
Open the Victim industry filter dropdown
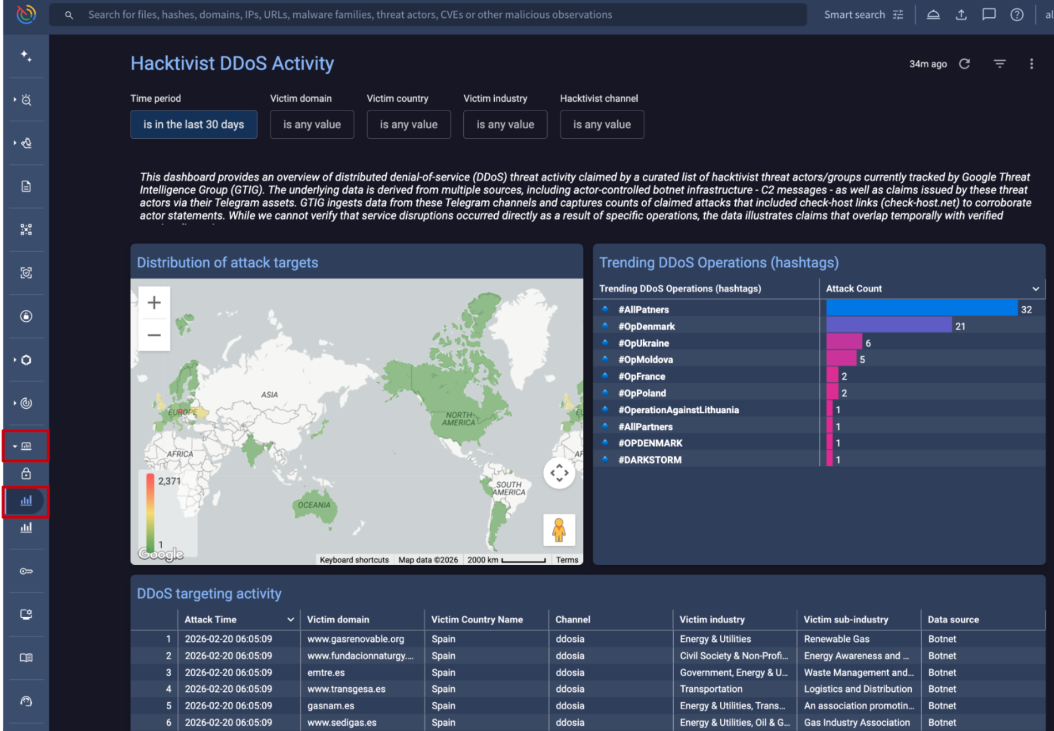pyautogui.click(x=506, y=125)
